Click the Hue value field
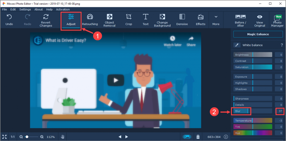This screenshot has height=141, width=286. pos(279,133)
